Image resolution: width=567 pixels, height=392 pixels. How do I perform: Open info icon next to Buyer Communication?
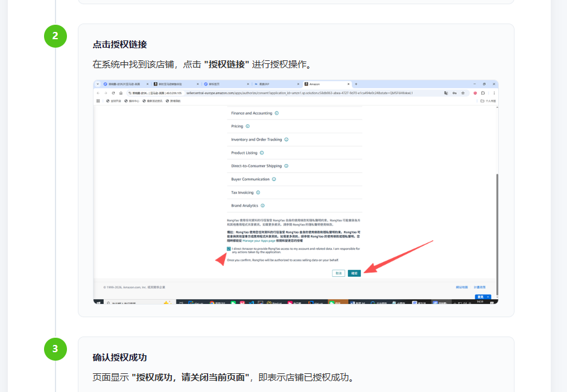tap(274, 179)
